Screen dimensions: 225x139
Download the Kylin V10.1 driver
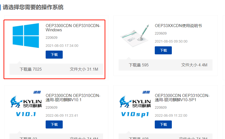pos(54,124)
